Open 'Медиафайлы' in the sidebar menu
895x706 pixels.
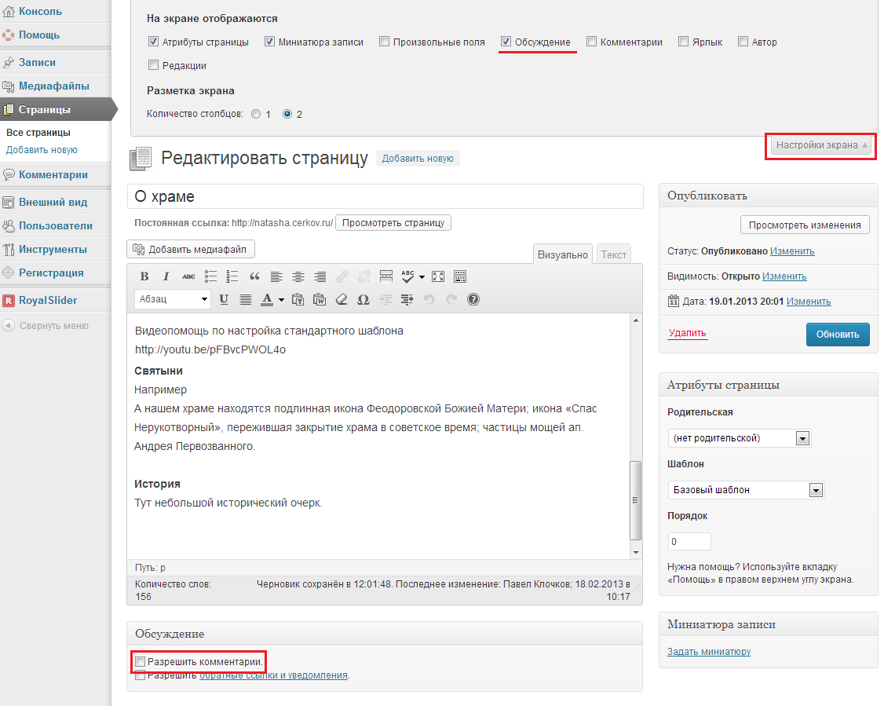53,86
